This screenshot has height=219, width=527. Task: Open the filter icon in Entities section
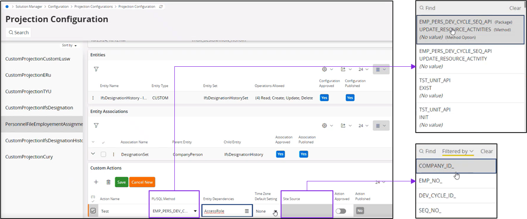point(96,69)
